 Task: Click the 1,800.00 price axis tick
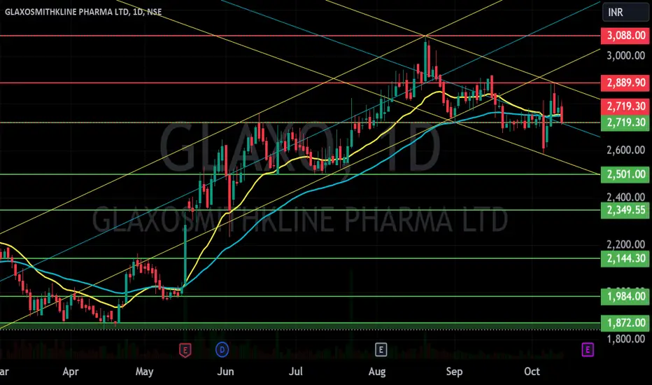626,339
